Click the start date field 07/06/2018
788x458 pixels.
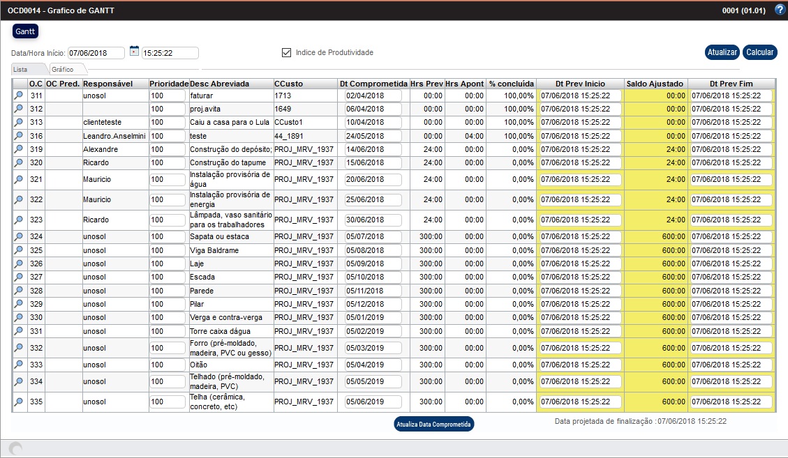pyautogui.click(x=96, y=53)
